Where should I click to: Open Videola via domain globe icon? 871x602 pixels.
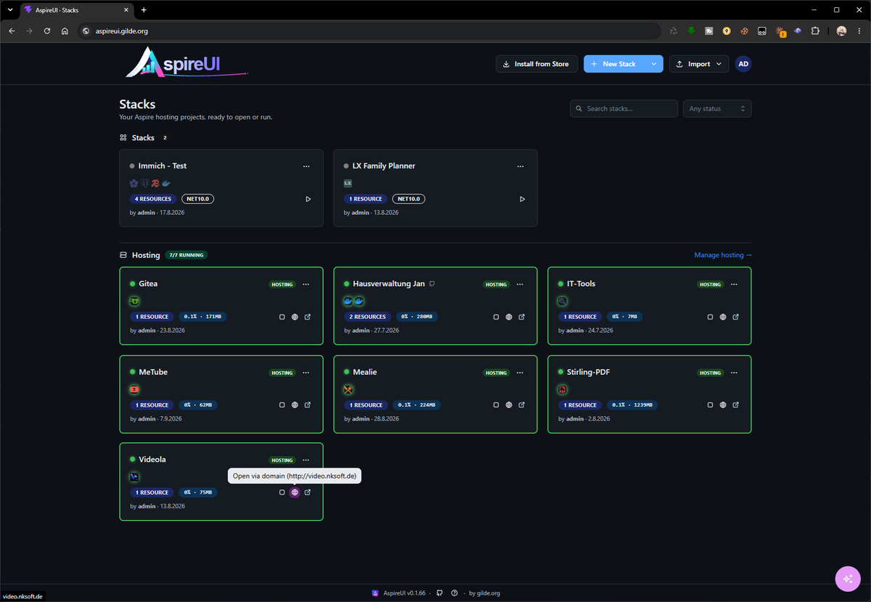(x=295, y=492)
